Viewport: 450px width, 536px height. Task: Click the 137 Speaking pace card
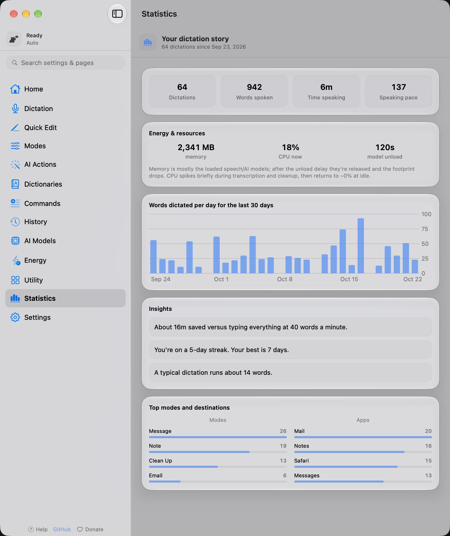pos(399,91)
